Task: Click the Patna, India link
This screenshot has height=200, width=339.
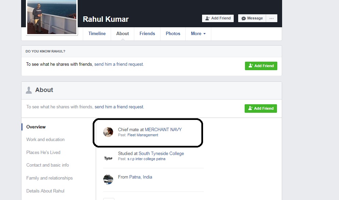Action: pos(141,177)
